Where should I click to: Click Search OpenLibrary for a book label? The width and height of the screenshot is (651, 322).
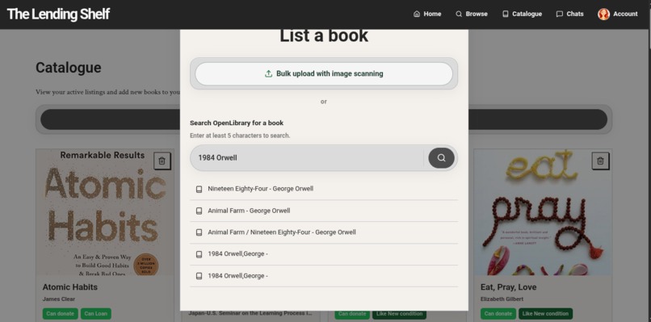[237, 123]
